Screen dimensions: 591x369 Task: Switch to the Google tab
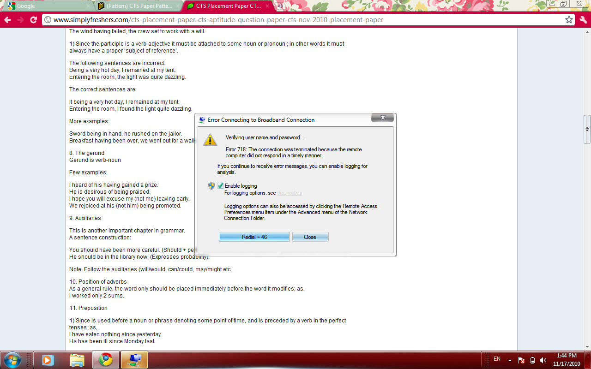[42, 6]
